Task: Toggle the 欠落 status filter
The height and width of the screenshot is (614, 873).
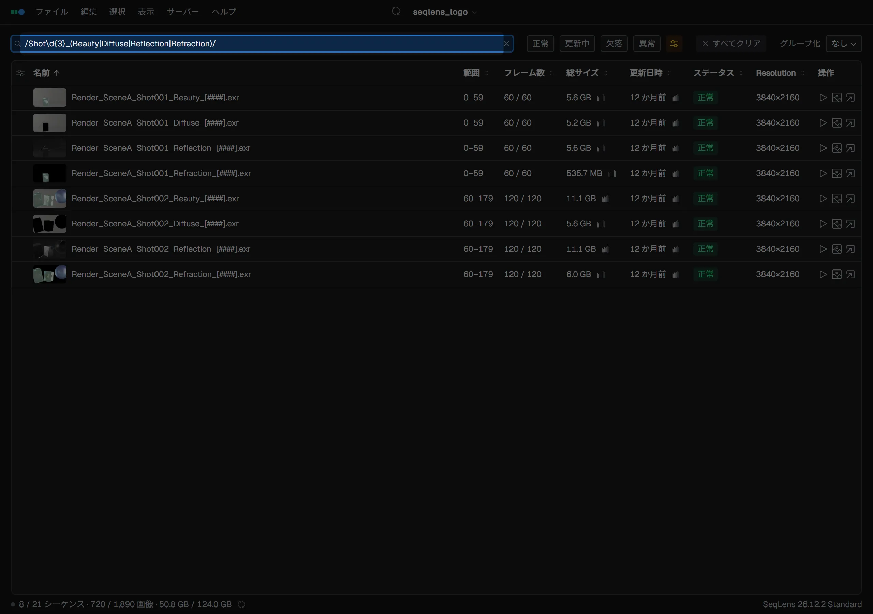Action: tap(614, 44)
